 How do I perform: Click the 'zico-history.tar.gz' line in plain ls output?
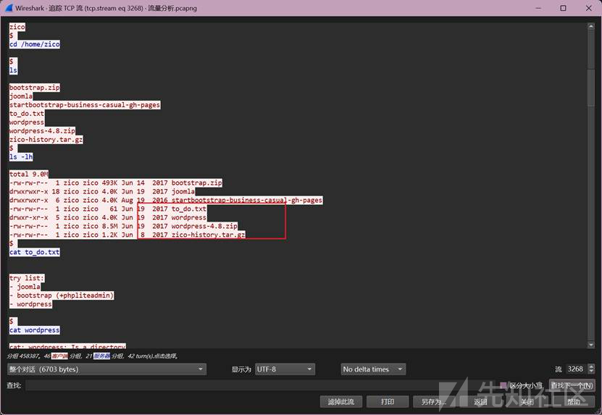(46, 139)
